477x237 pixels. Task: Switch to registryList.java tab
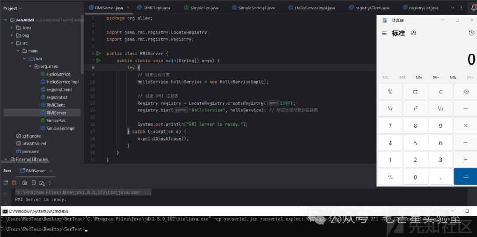click(422, 8)
